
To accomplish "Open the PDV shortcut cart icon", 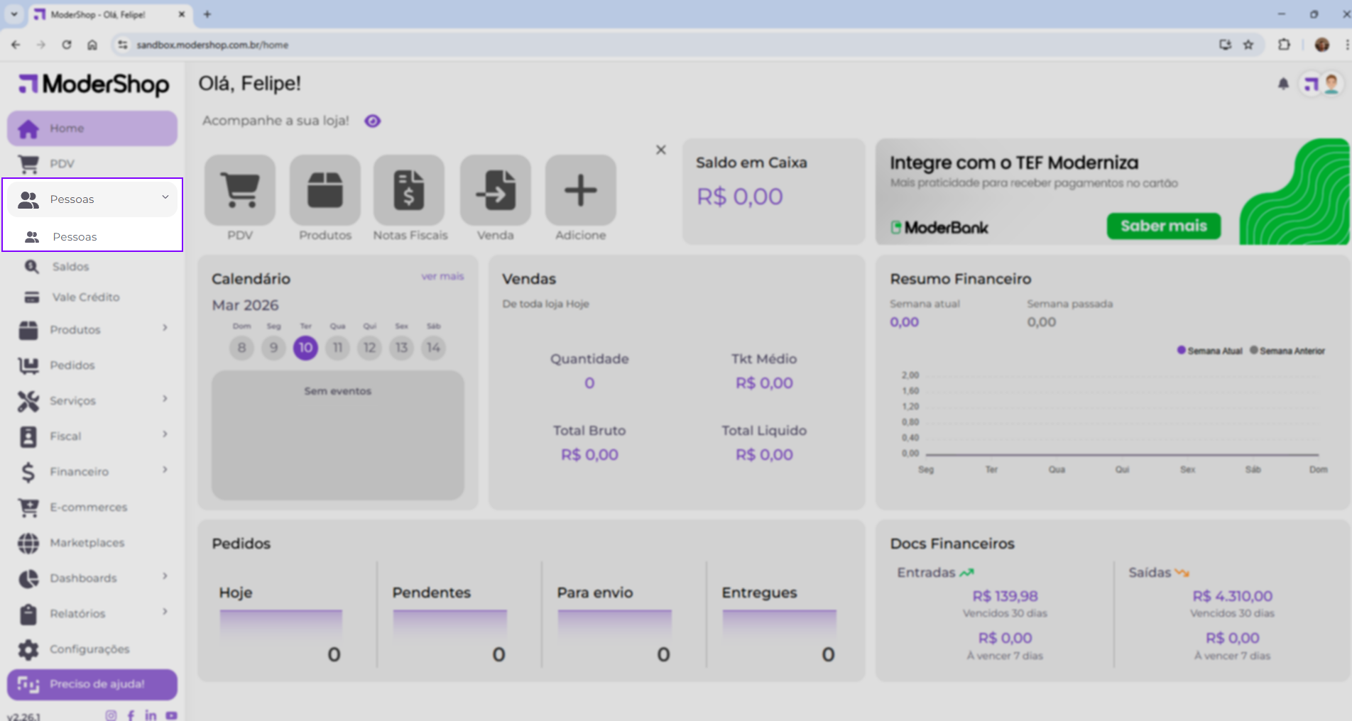I will pos(240,190).
